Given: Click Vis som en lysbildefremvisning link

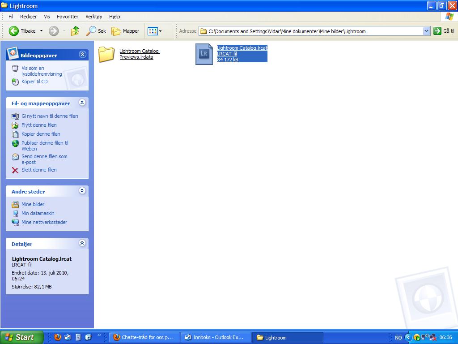Looking at the screenshot, I should tap(42, 71).
